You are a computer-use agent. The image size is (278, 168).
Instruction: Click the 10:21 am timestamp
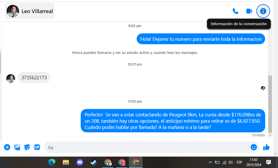[x=135, y=64]
